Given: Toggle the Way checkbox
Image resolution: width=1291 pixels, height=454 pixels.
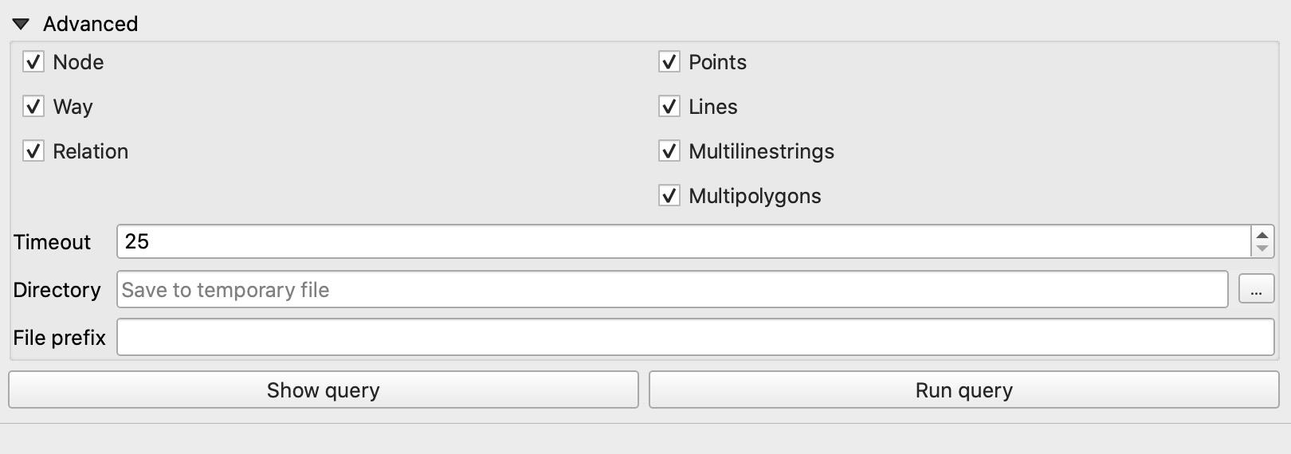Looking at the screenshot, I should [33, 107].
